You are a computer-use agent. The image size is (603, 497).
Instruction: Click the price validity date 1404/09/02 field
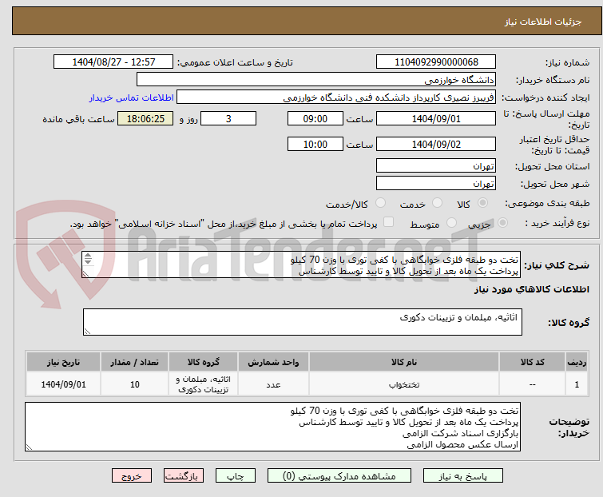point(436,144)
